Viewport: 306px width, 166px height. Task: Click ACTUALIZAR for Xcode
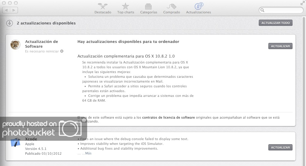coord(280,147)
